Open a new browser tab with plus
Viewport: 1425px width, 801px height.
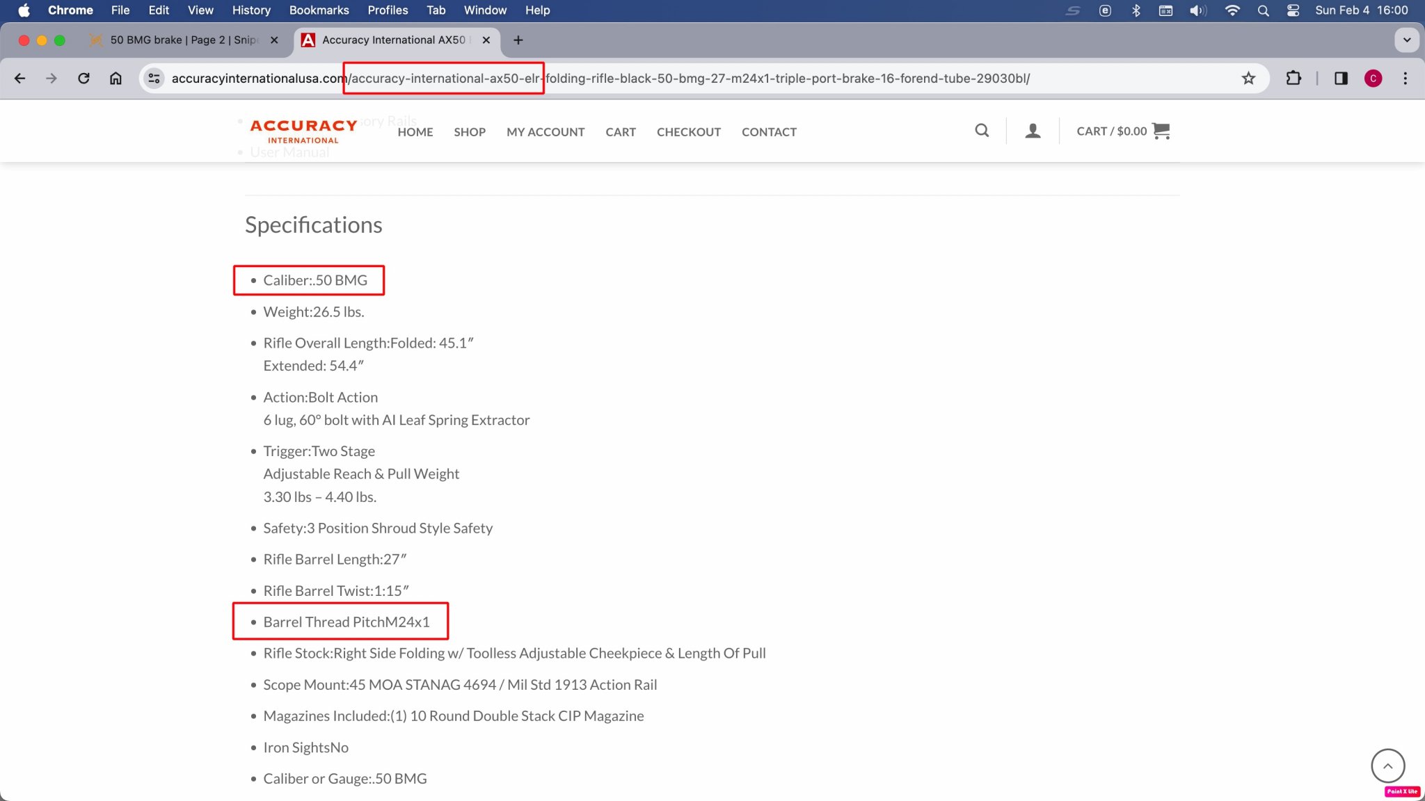518,40
